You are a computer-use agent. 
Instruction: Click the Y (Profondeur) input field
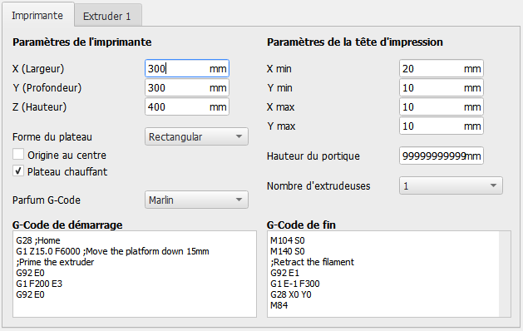pos(187,88)
